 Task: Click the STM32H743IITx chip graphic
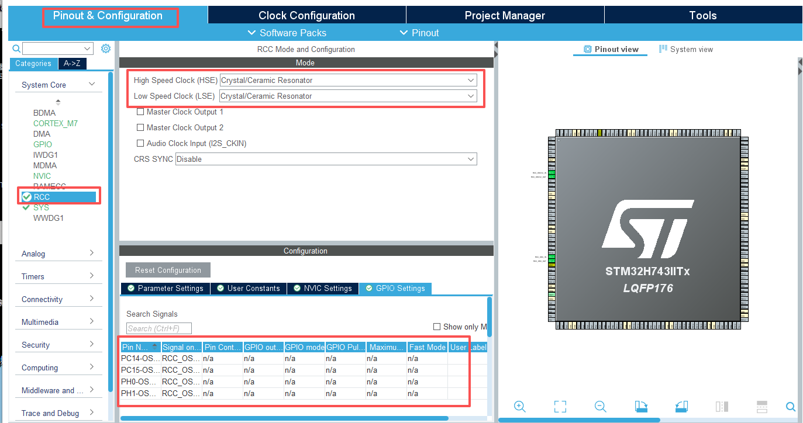coord(648,228)
